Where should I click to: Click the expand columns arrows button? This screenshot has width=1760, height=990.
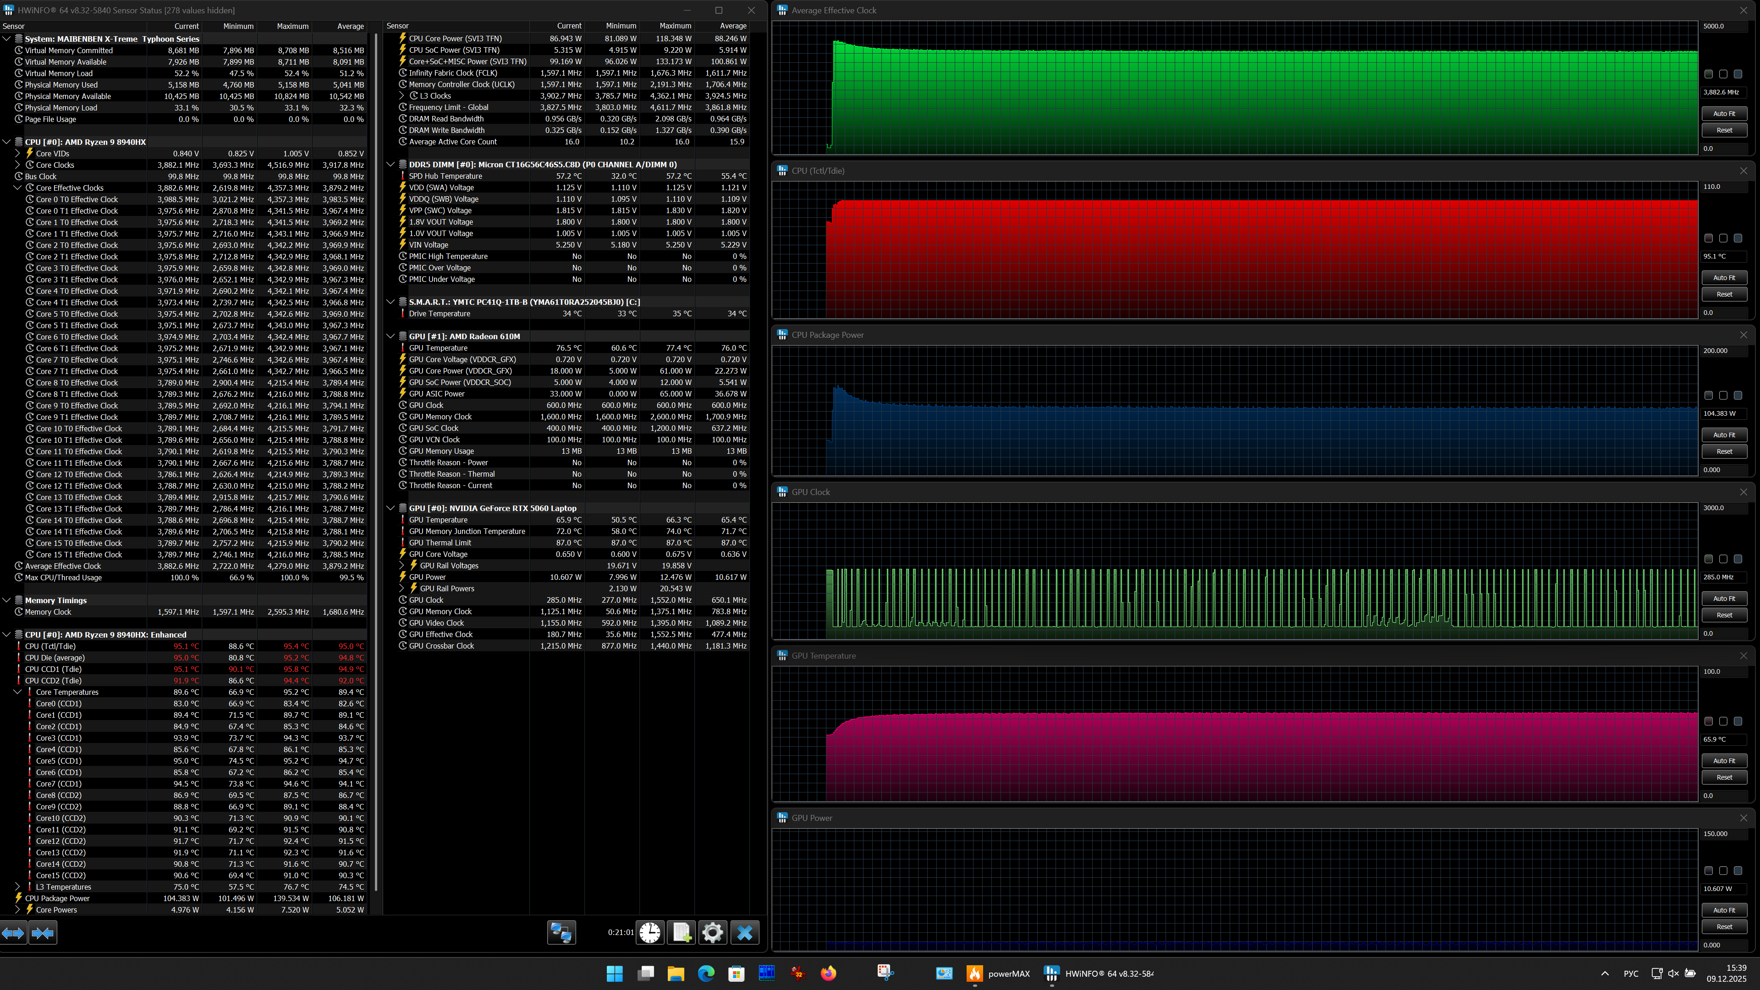(13, 933)
